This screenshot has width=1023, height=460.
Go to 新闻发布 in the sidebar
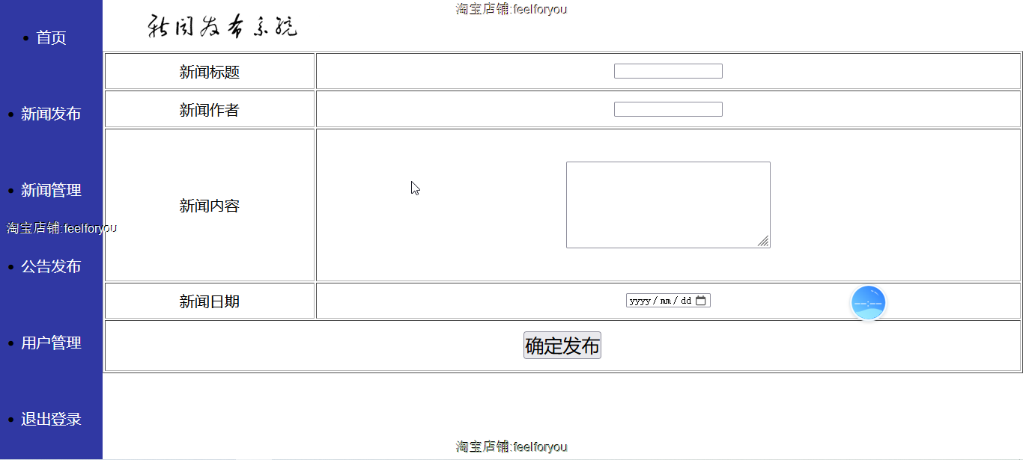[x=51, y=114]
